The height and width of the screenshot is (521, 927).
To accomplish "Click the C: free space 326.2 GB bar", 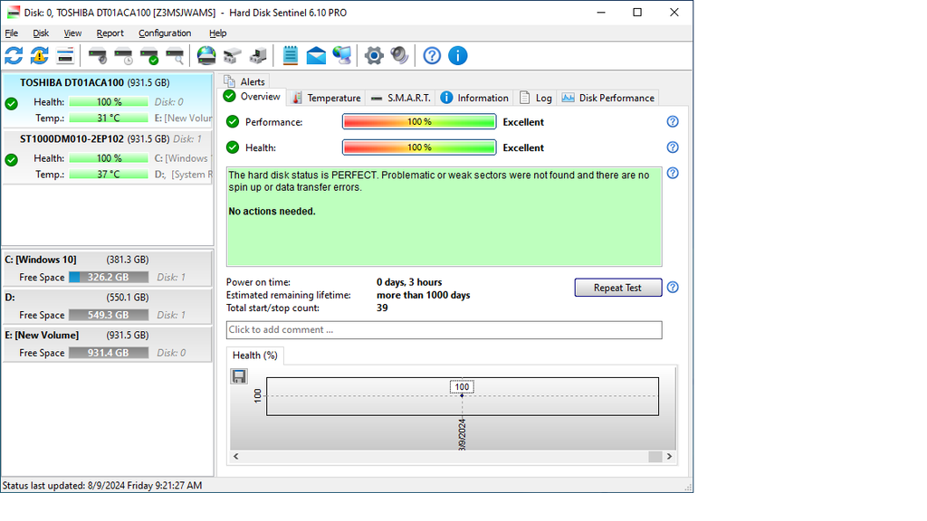I will click(x=109, y=277).
